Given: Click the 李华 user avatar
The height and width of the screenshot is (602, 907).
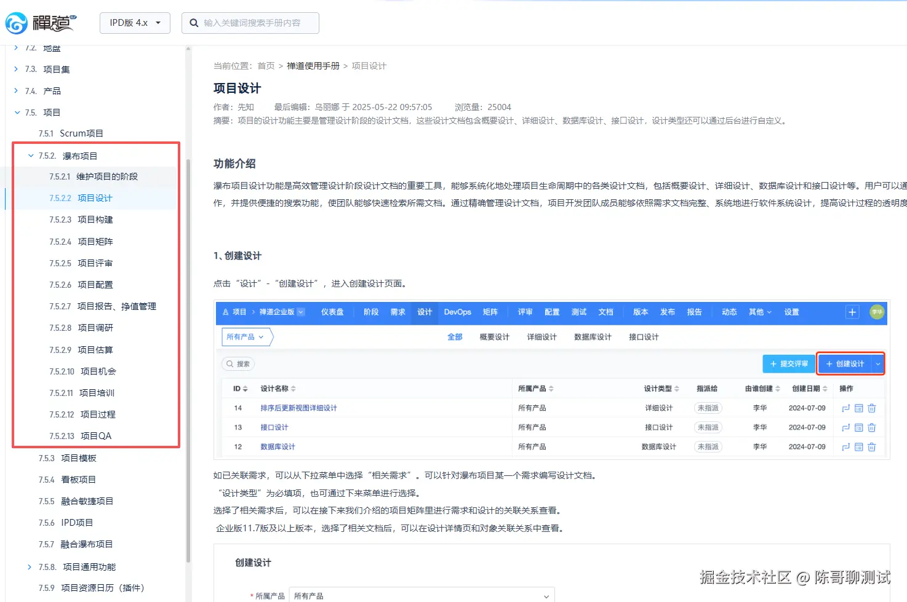Looking at the screenshot, I should pyautogui.click(x=877, y=312).
